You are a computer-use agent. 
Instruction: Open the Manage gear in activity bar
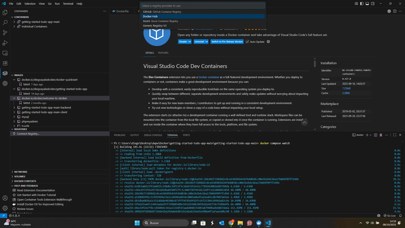(5, 208)
